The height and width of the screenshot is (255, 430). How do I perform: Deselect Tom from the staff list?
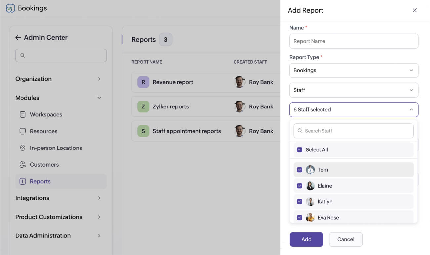click(299, 169)
